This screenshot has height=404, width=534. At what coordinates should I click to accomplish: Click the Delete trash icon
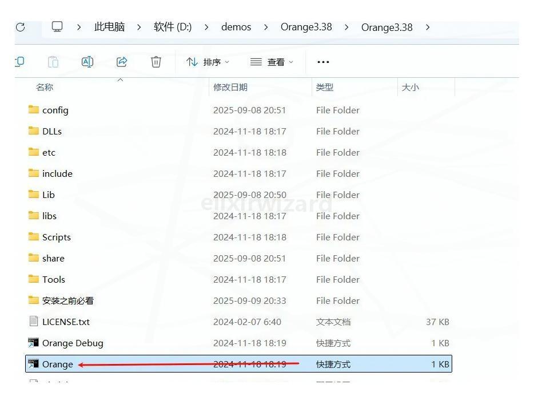pos(156,62)
